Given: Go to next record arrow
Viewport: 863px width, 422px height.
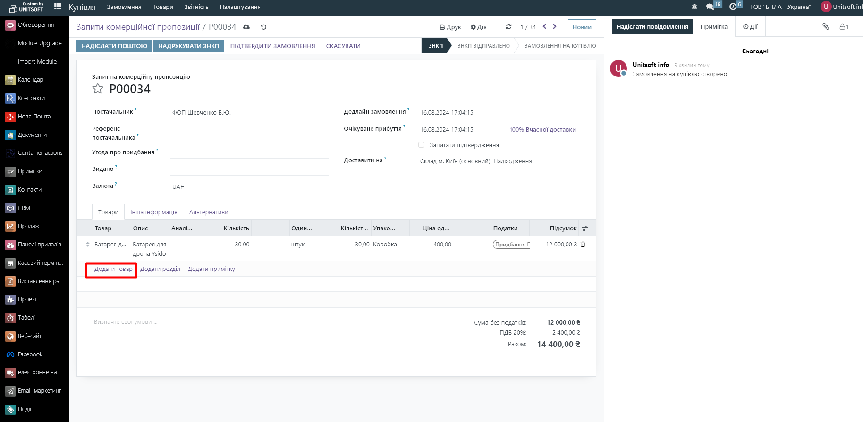Looking at the screenshot, I should point(555,27).
